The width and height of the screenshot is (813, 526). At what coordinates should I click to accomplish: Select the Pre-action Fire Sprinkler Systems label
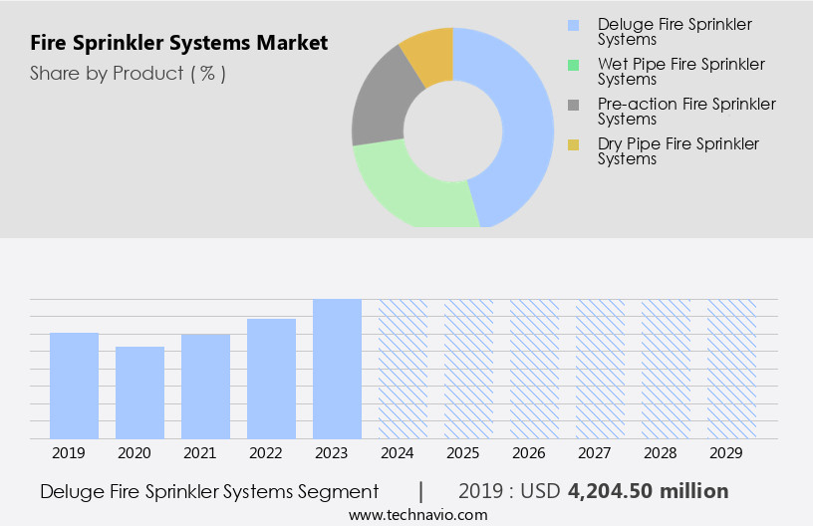[x=685, y=112]
